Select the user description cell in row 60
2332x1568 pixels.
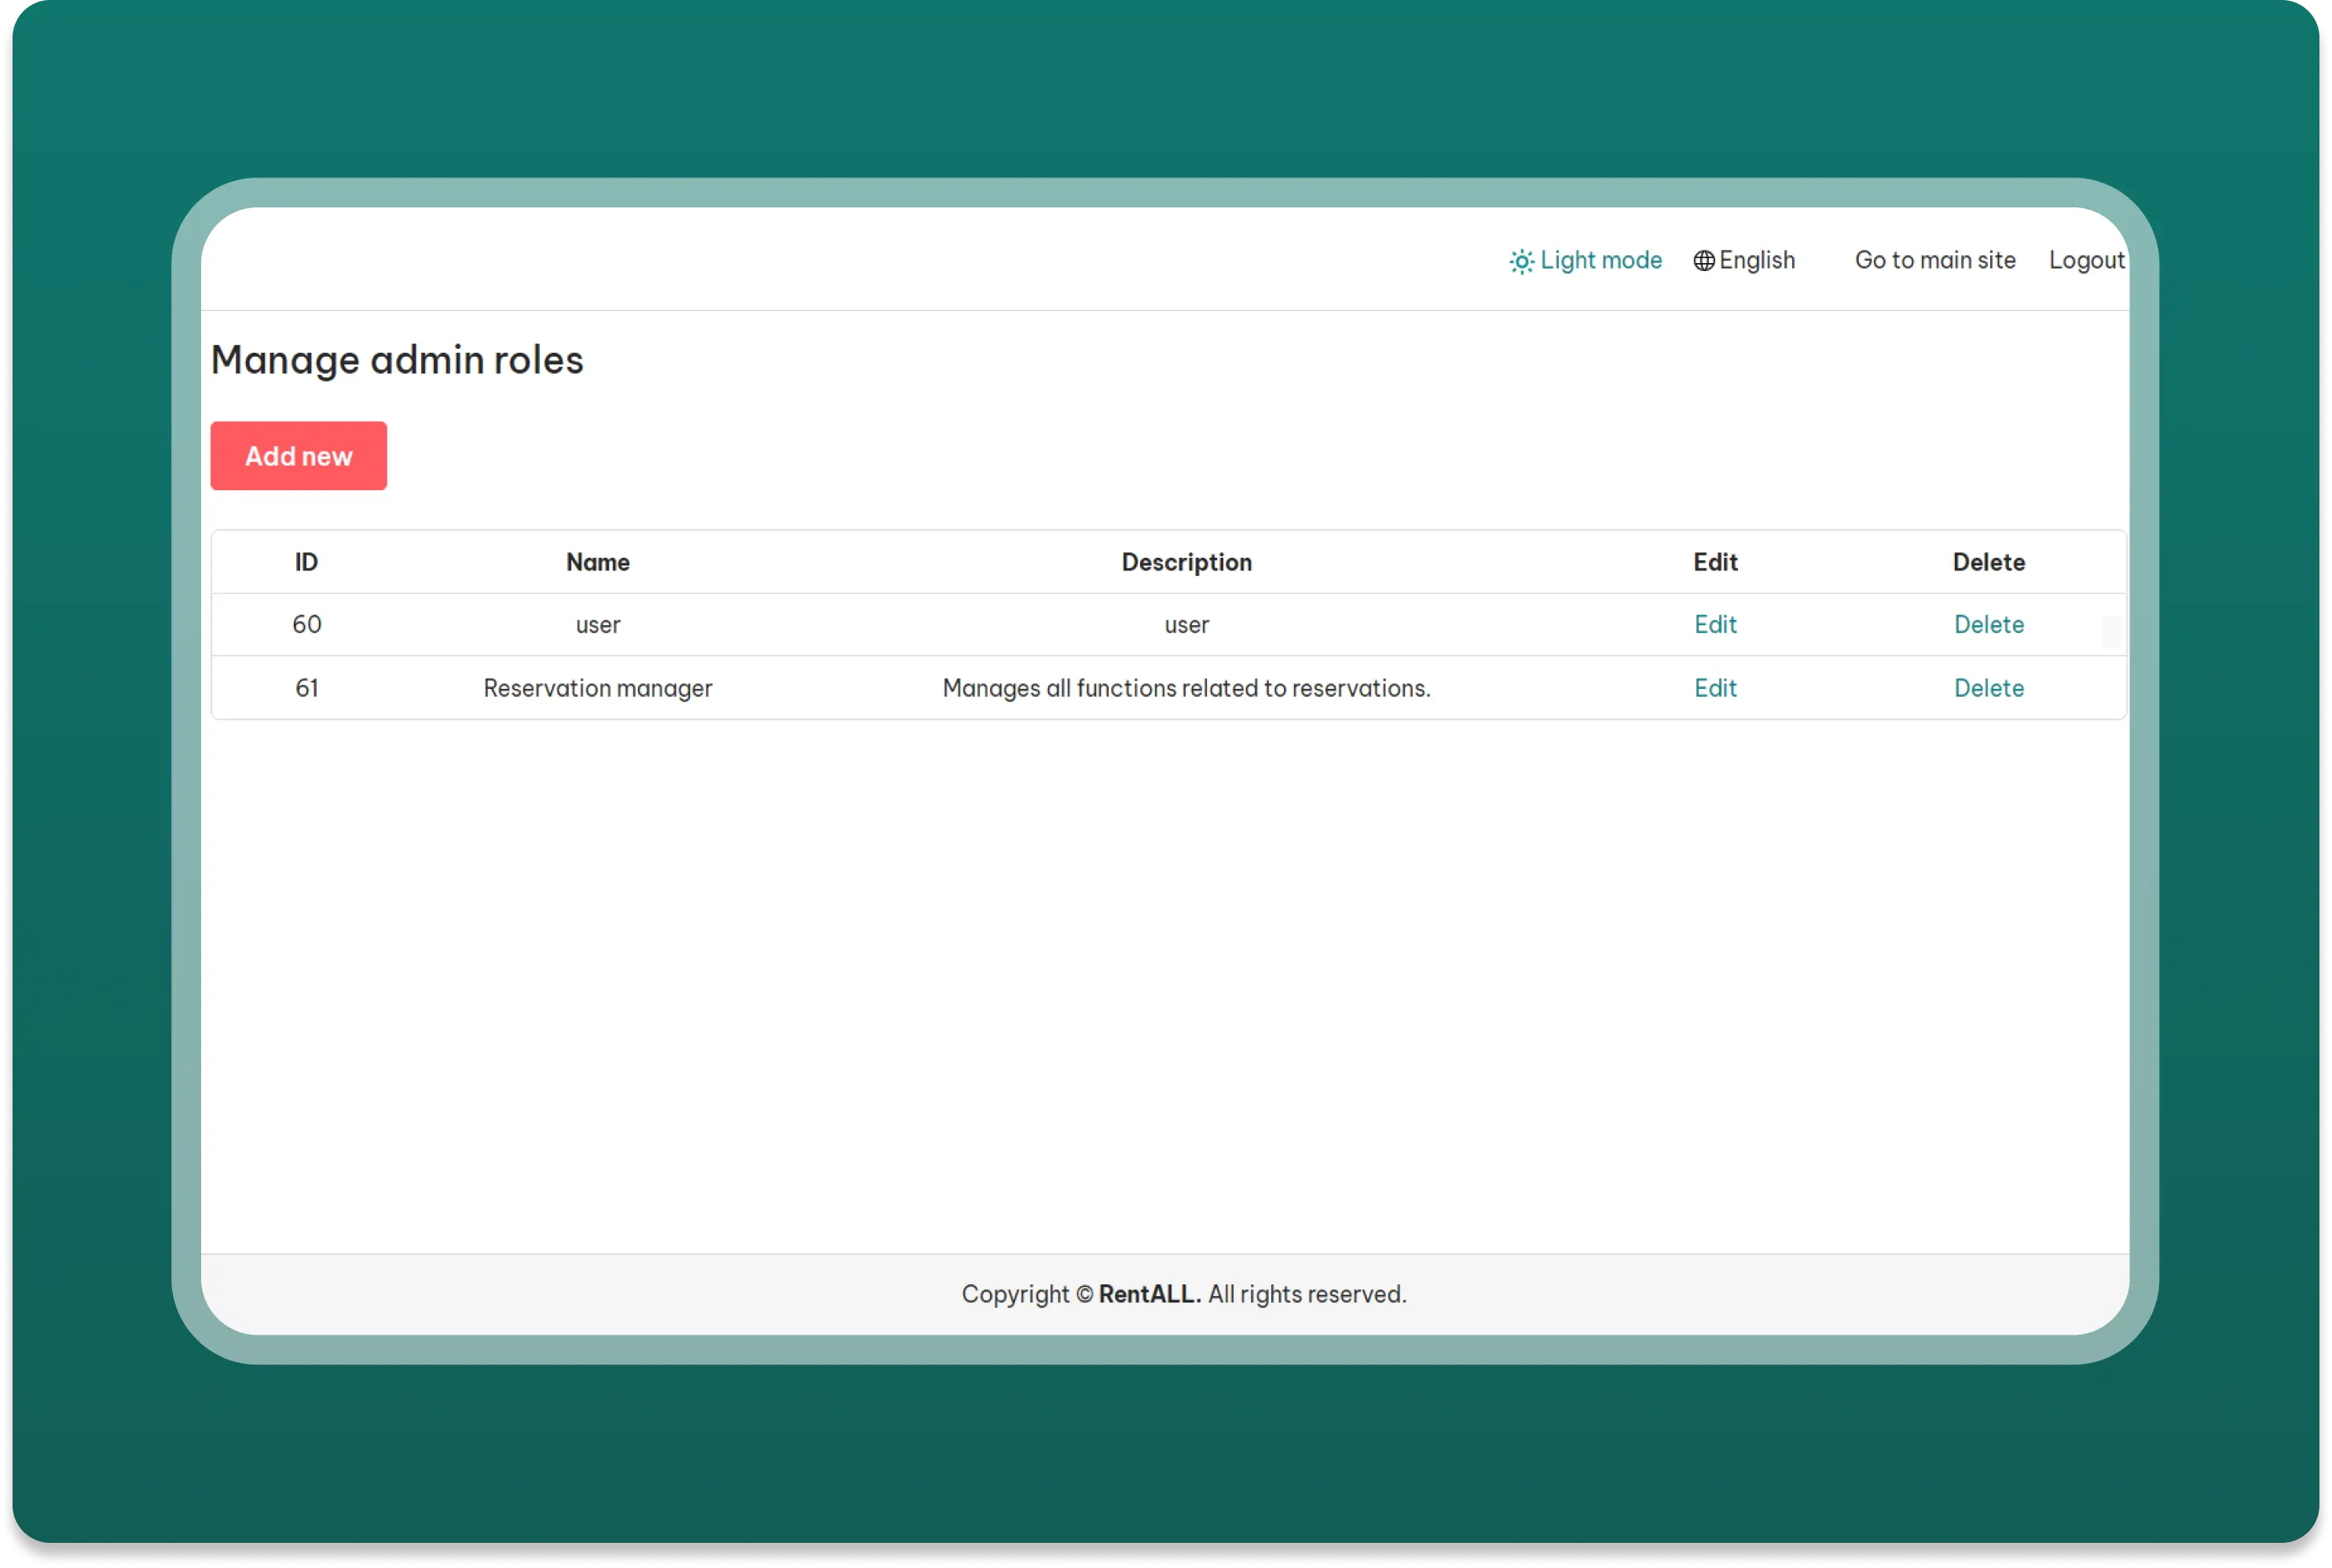1186,625
